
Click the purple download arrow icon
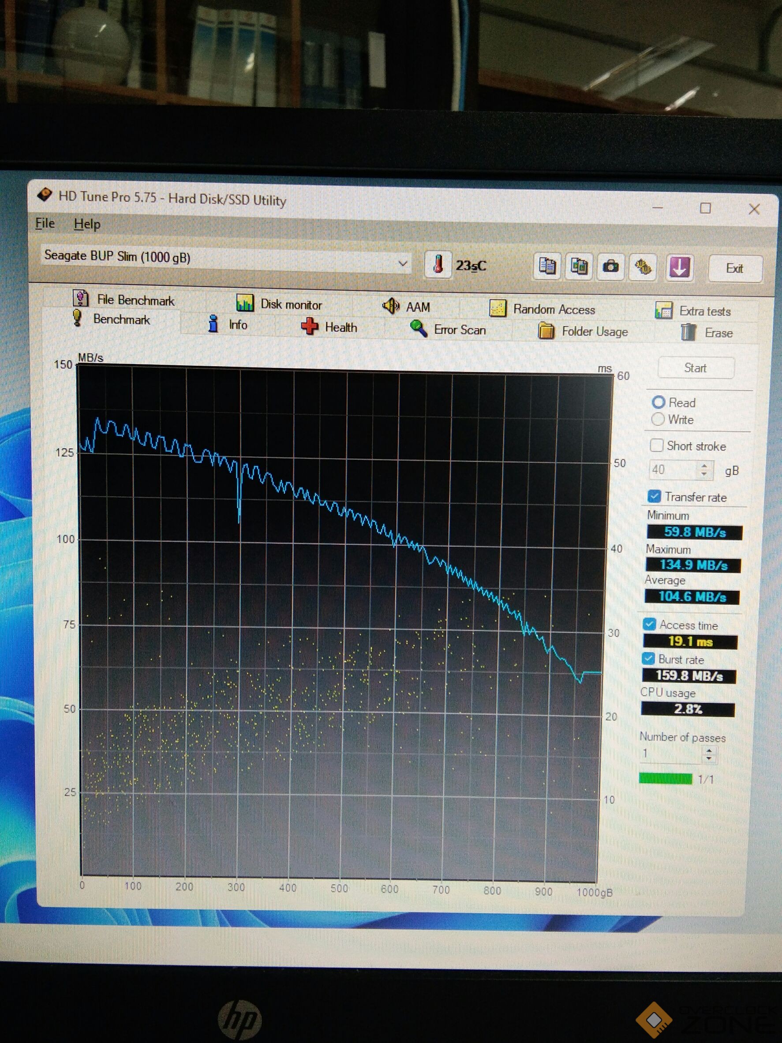pyautogui.click(x=679, y=267)
